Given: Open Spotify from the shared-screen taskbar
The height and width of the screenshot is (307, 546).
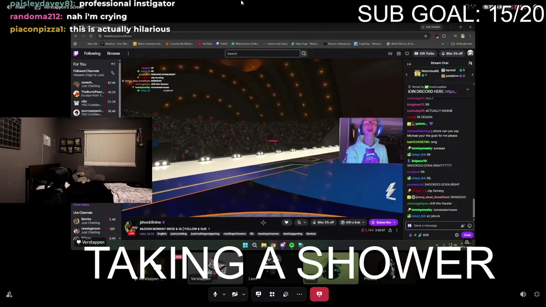Looking at the screenshot, I should 292,245.
